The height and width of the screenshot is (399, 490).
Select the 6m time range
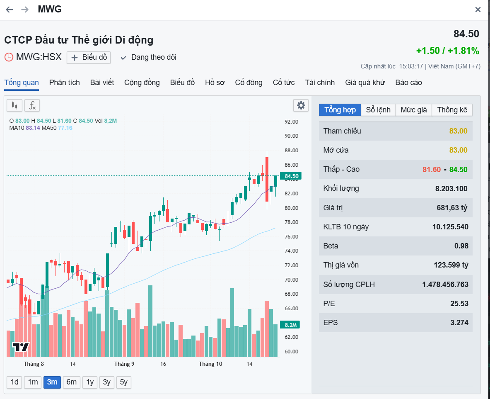coord(72,382)
